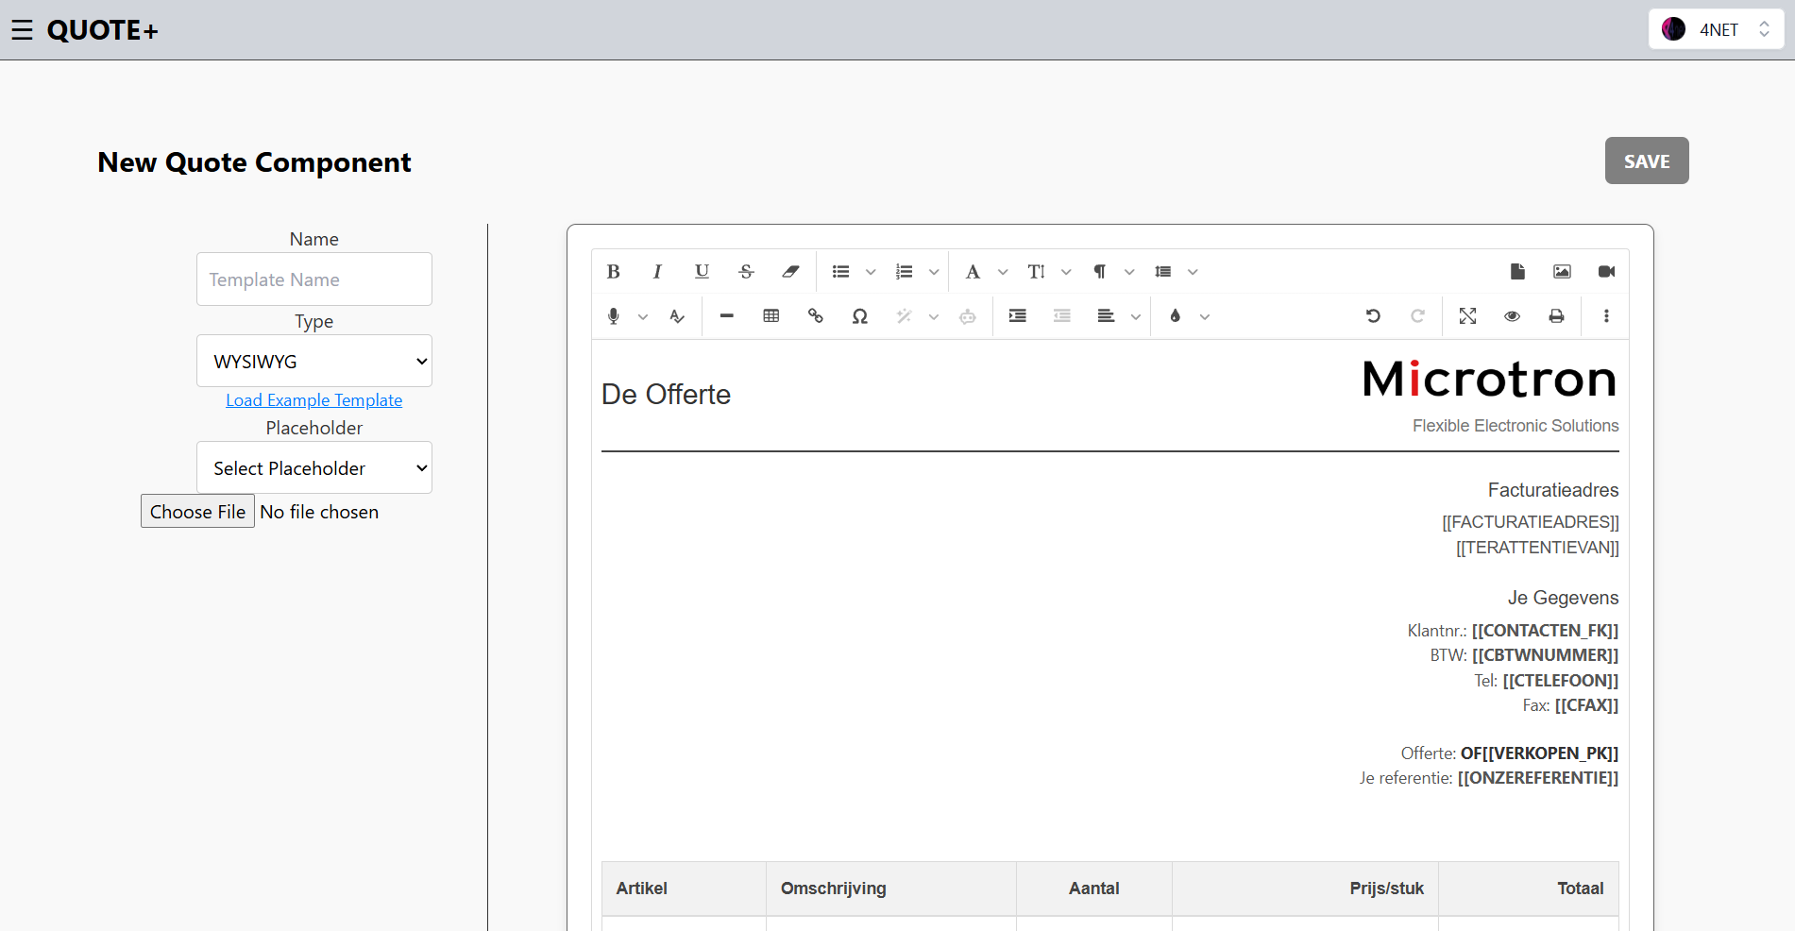Open the fill color droplet picker
The image size is (1795, 931).
coord(1176,316)
